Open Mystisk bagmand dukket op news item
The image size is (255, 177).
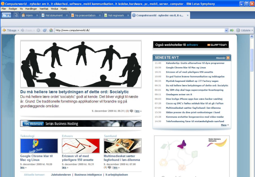click(192, 81)
